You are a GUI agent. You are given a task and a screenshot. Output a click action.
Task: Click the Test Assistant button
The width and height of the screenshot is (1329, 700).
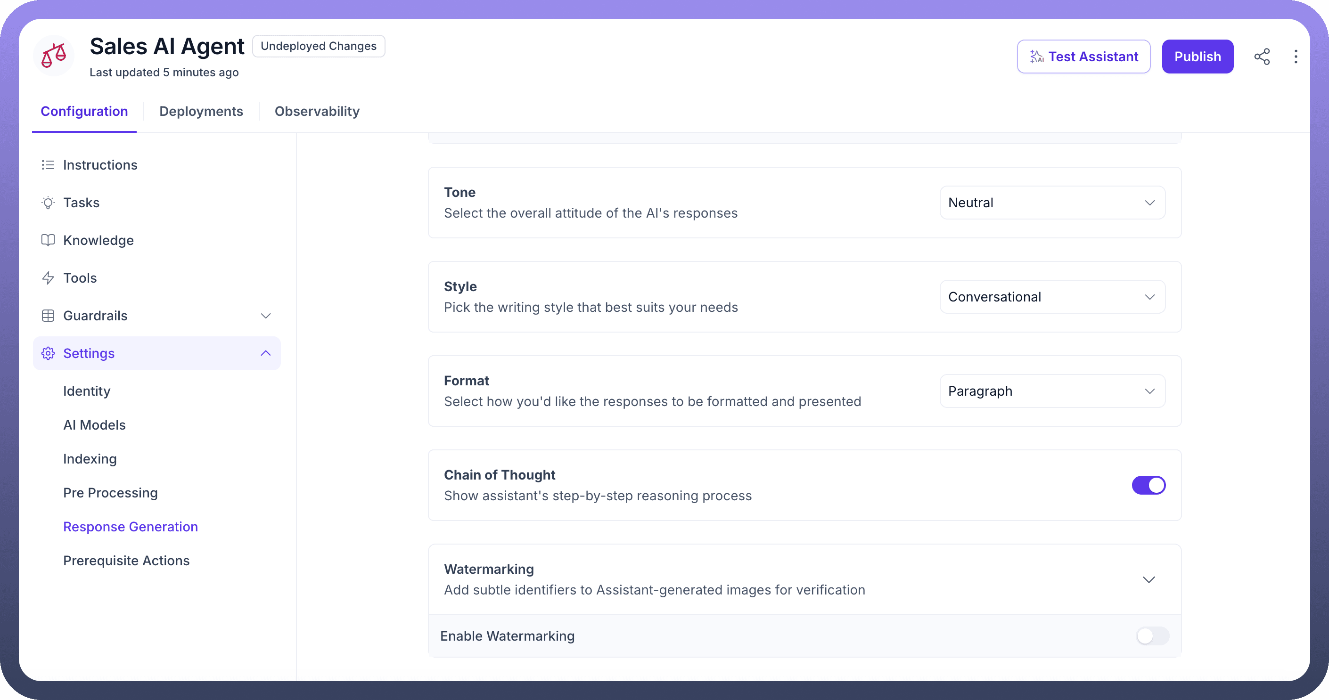[x=1083, y=56]
